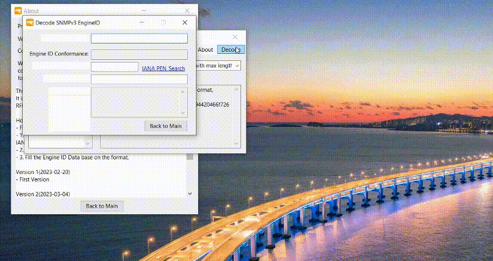Open the IANA PEN Search link
Image resolution: width=493 pixels, height=261 pixels.
click(x=163, y=68)
